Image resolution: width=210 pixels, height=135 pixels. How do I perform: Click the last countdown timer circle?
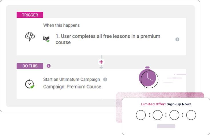tap(191, 115)
